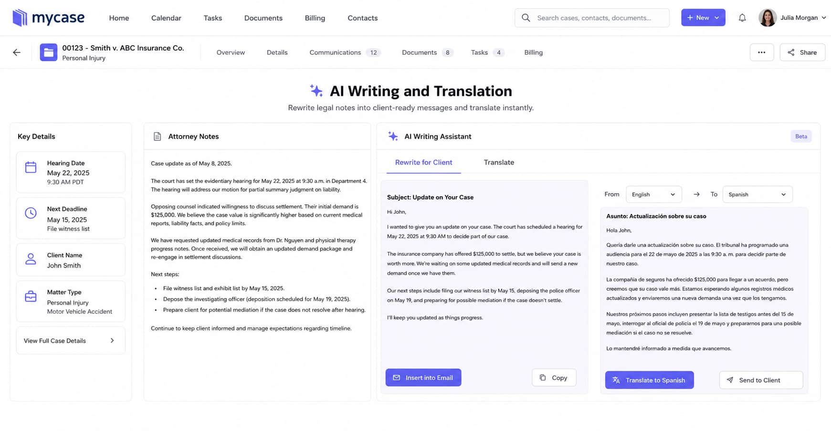This screenshot has width=831, height=431.
Task: Click the greeting 'Hola John,'
Action: pyautogui.click(x=619, y=231)
